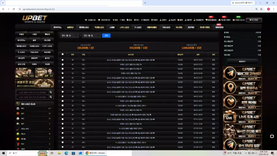Open 가상스포츠 in top navigation

166,27
